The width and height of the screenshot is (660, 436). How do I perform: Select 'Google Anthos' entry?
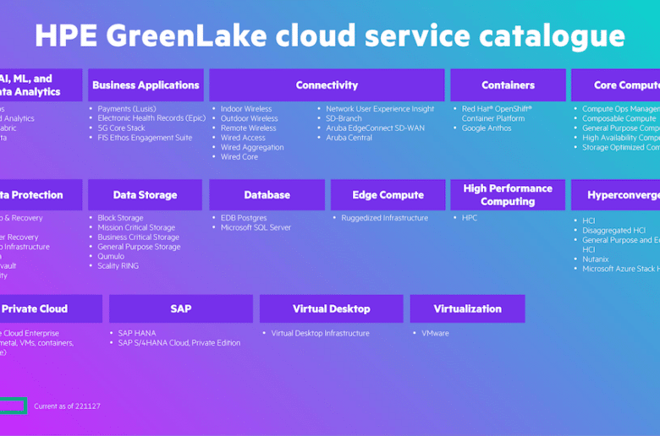click(487, 128)
